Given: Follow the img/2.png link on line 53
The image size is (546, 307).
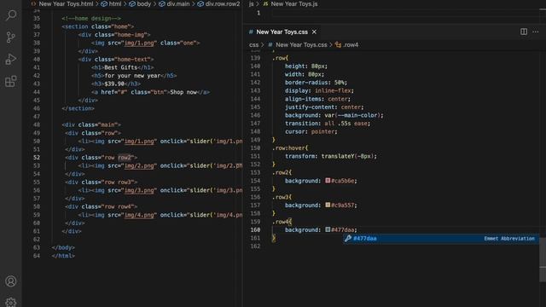Looking at the screenshot, I should coord(139,165).
